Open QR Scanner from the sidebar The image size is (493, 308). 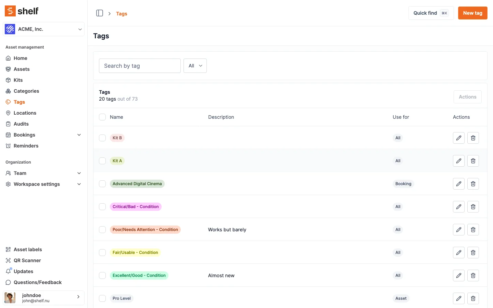click(x=27, y=260)
